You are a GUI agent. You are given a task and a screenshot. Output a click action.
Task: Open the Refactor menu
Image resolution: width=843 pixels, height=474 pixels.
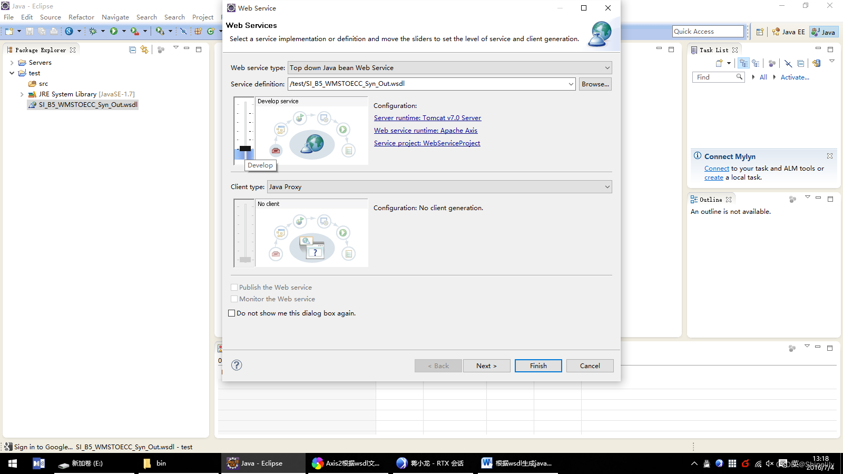(81, 17)
